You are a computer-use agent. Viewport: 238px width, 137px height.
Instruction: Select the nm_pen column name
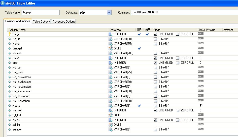[x=18, y=72]
